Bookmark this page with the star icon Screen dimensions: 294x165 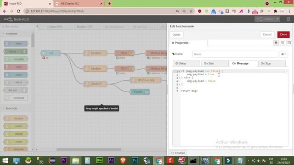click(x=191, y=11)
